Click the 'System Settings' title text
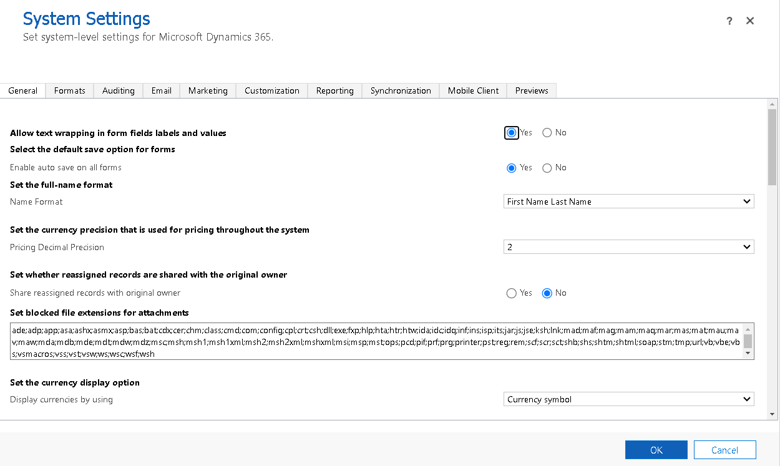 [x=87, y=19]
